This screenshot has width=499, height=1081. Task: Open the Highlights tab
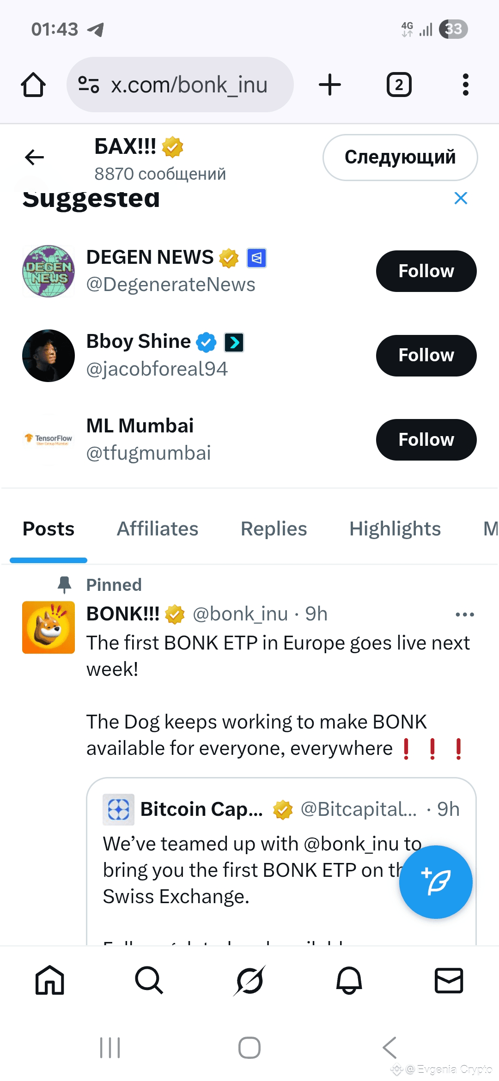[x=395, y=529]
